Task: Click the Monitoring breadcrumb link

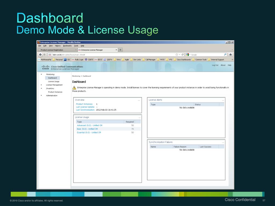Action: pyautogui.click(x=76, y=76)
